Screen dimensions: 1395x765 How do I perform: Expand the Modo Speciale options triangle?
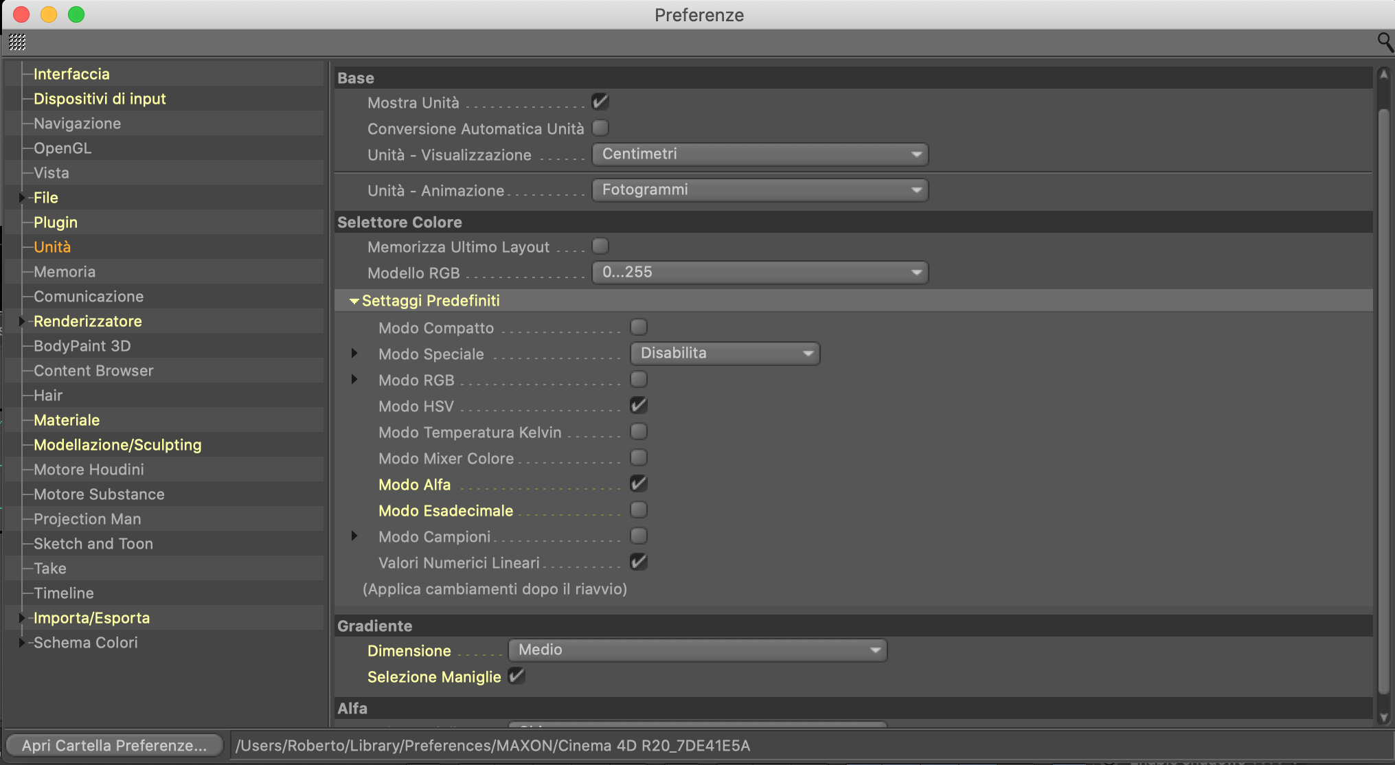point(354,354)
